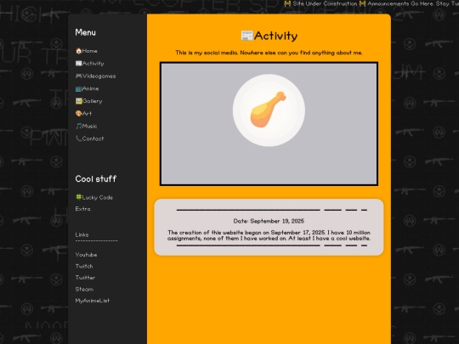This screenshot has height=344, width=459.
Task: Open the Extra link
Action: 82,209
